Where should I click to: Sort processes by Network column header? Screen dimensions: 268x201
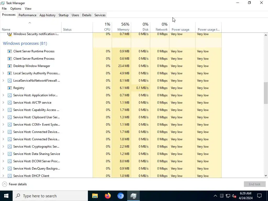click(x=160, y=27)
